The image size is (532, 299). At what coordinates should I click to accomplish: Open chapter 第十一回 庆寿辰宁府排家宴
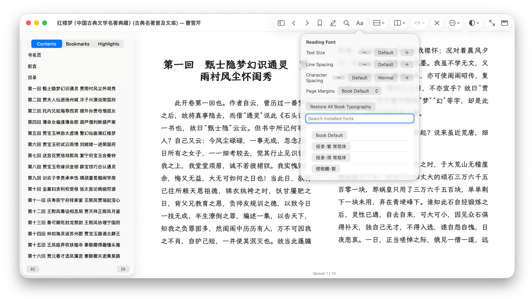point(74,200)
